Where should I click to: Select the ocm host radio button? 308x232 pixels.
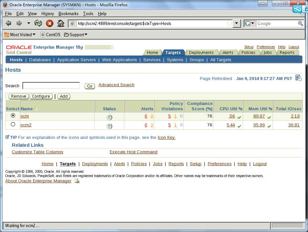pyautogui.click(x=13, y=116)
